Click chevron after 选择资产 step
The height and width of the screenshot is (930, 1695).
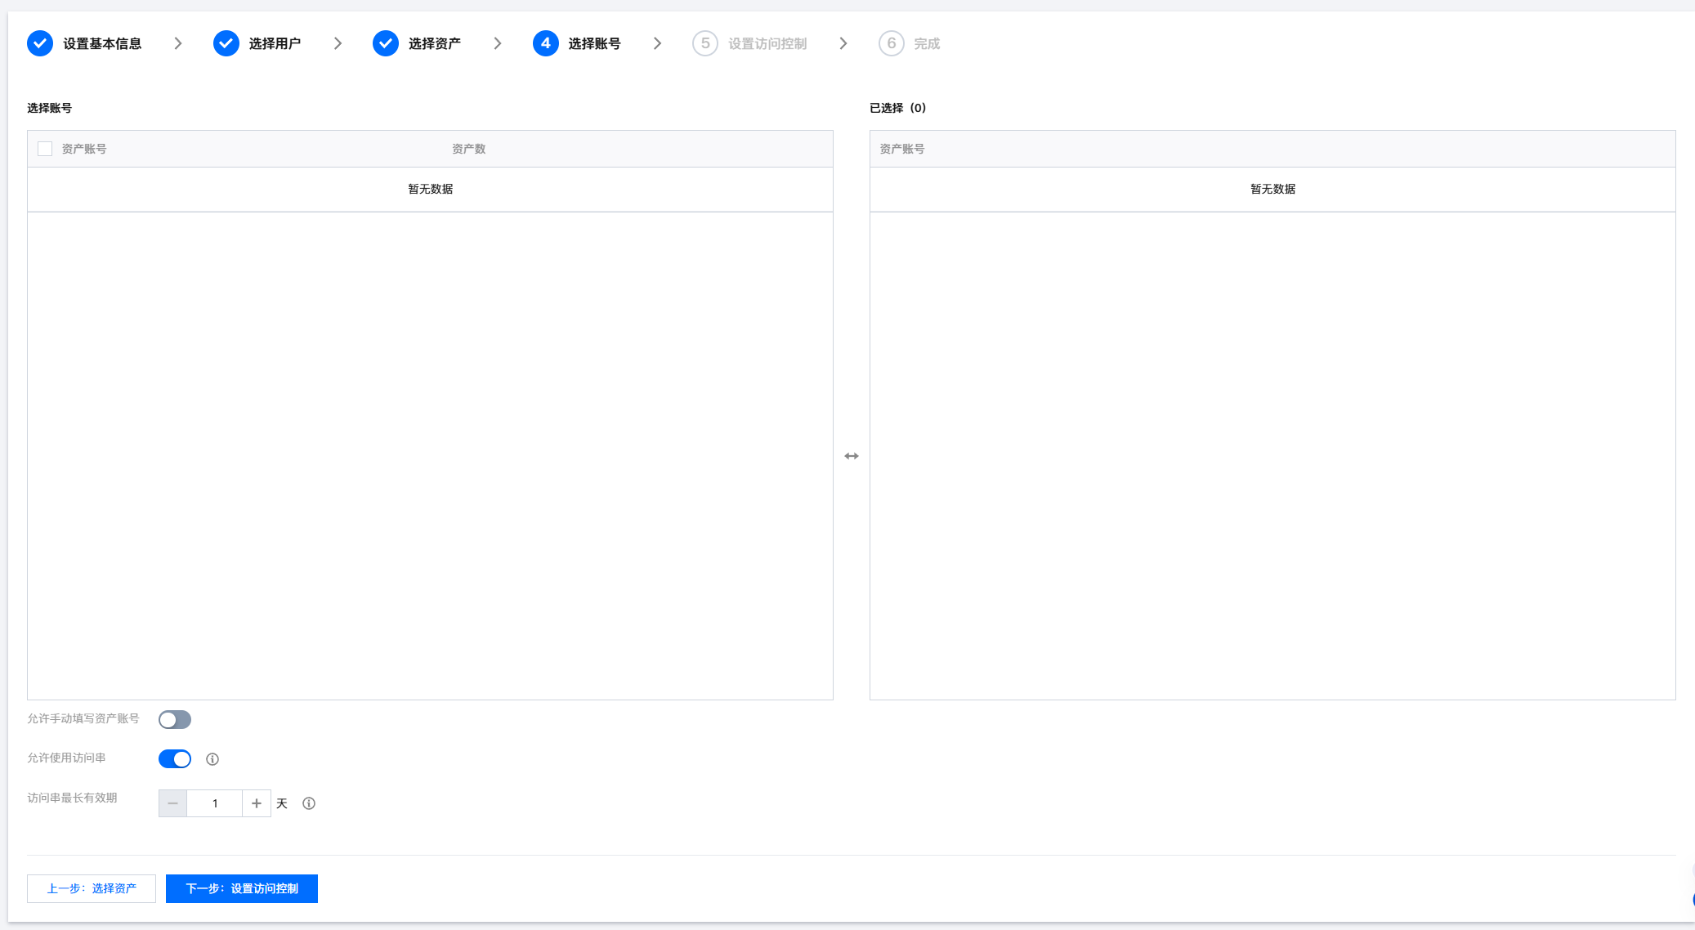click(x=498, y=43)
